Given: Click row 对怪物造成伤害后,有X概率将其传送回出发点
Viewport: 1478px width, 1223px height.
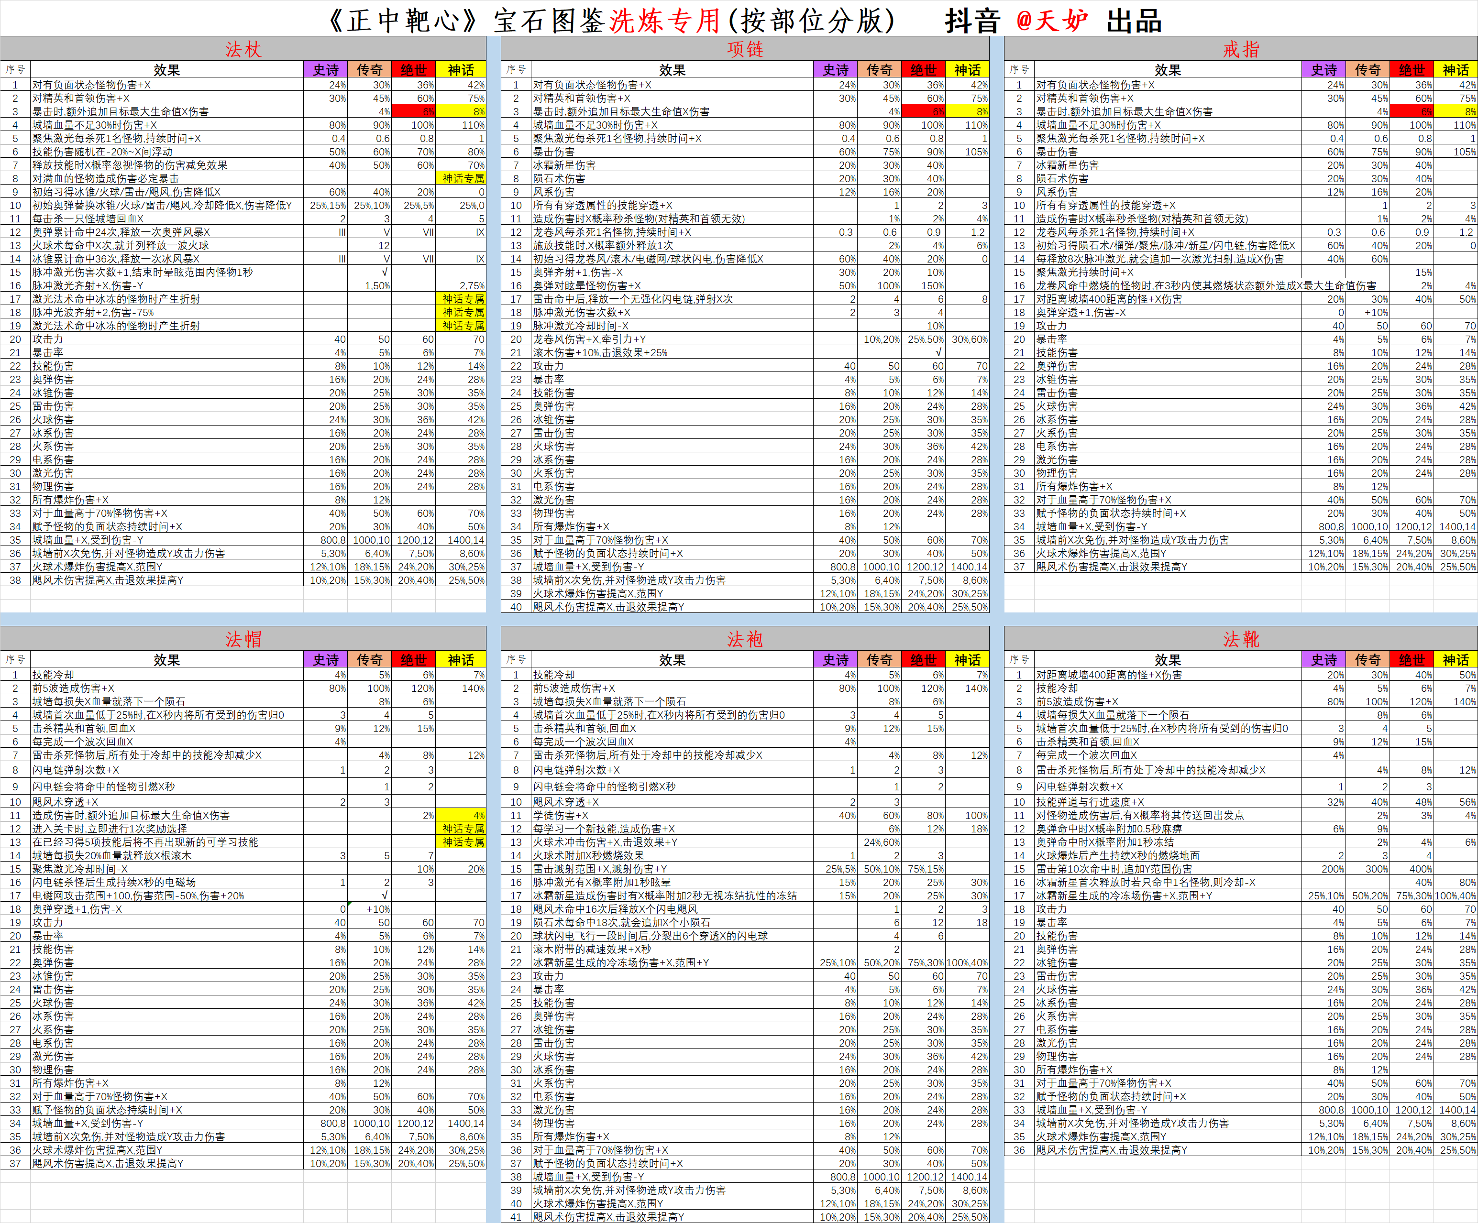Looking at the screenshot, I should pos(1241,815).
